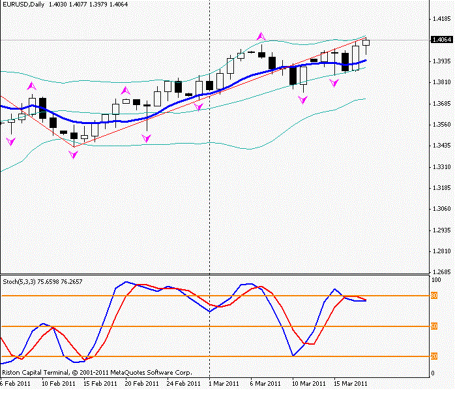Click the 1.2810 price axis label
The image size is (455, 393).
[442, 251]
